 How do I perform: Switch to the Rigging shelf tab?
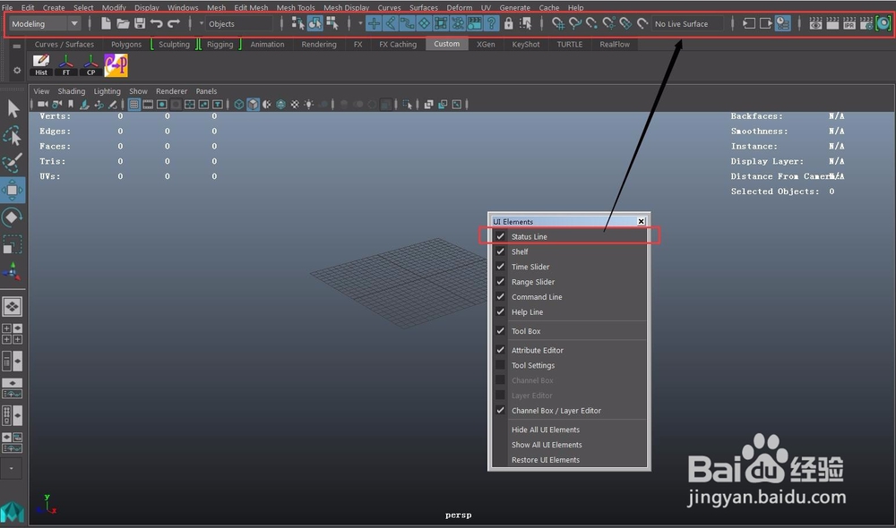tap(220, 44)
